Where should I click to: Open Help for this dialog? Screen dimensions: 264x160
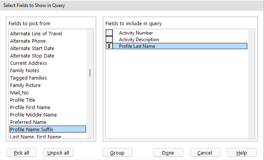click(242, 153)
